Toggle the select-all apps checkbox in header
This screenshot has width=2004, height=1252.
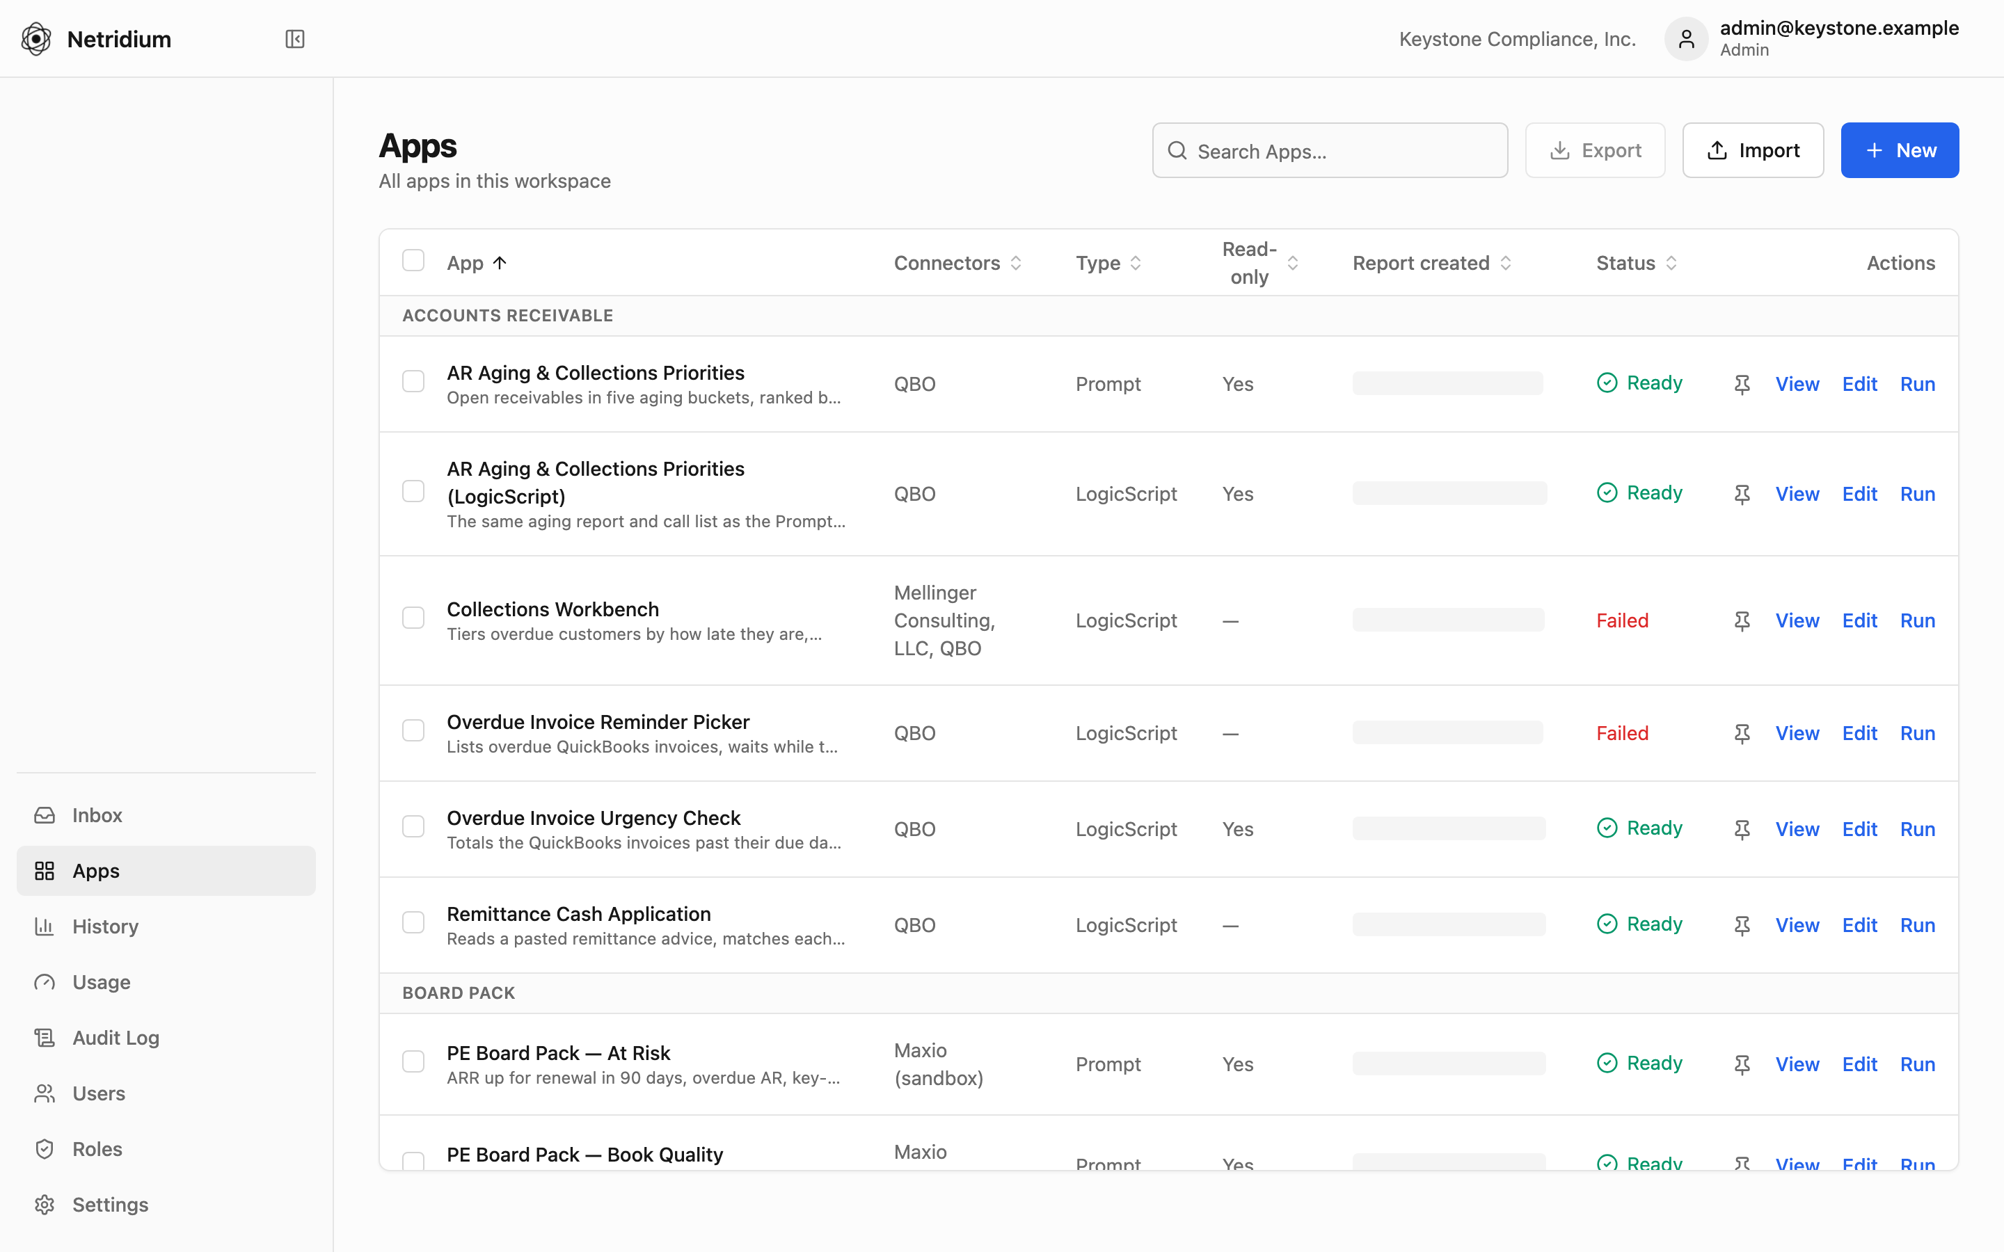pos(413,261)
